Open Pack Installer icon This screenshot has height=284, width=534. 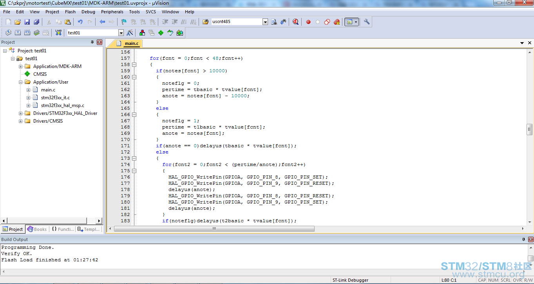click(180, 33)
